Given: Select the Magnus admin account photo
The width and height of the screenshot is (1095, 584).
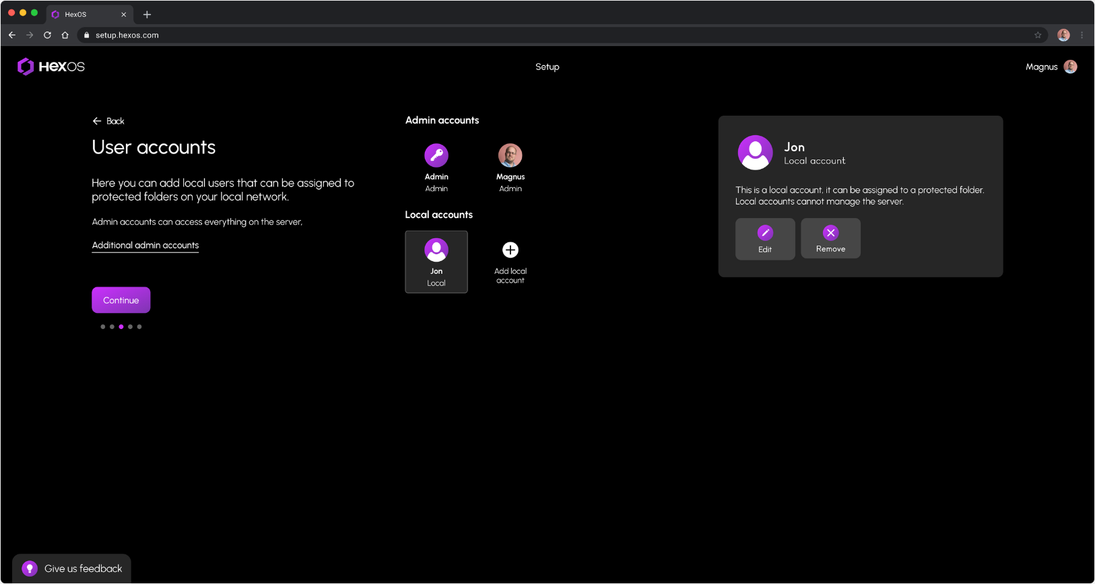Looking at the screenshot, I should [510, 155].
